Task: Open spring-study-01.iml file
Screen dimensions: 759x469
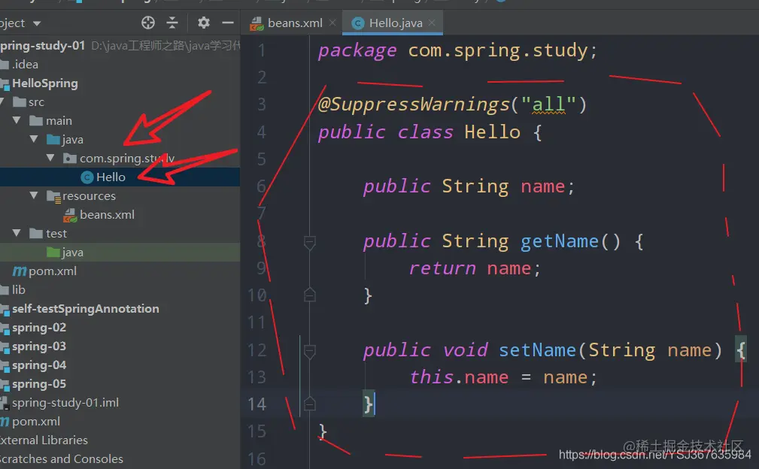Action: tap(65, 403)
